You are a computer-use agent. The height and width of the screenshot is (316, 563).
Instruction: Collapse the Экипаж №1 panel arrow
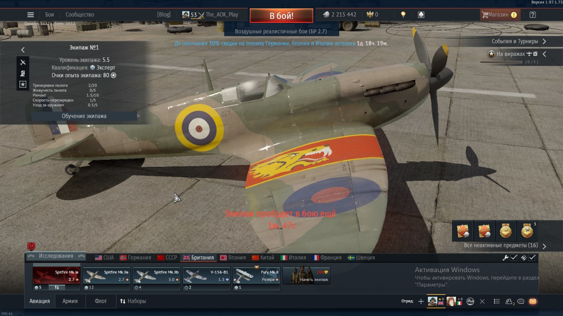pyautogui.click(x=23, y=50)
